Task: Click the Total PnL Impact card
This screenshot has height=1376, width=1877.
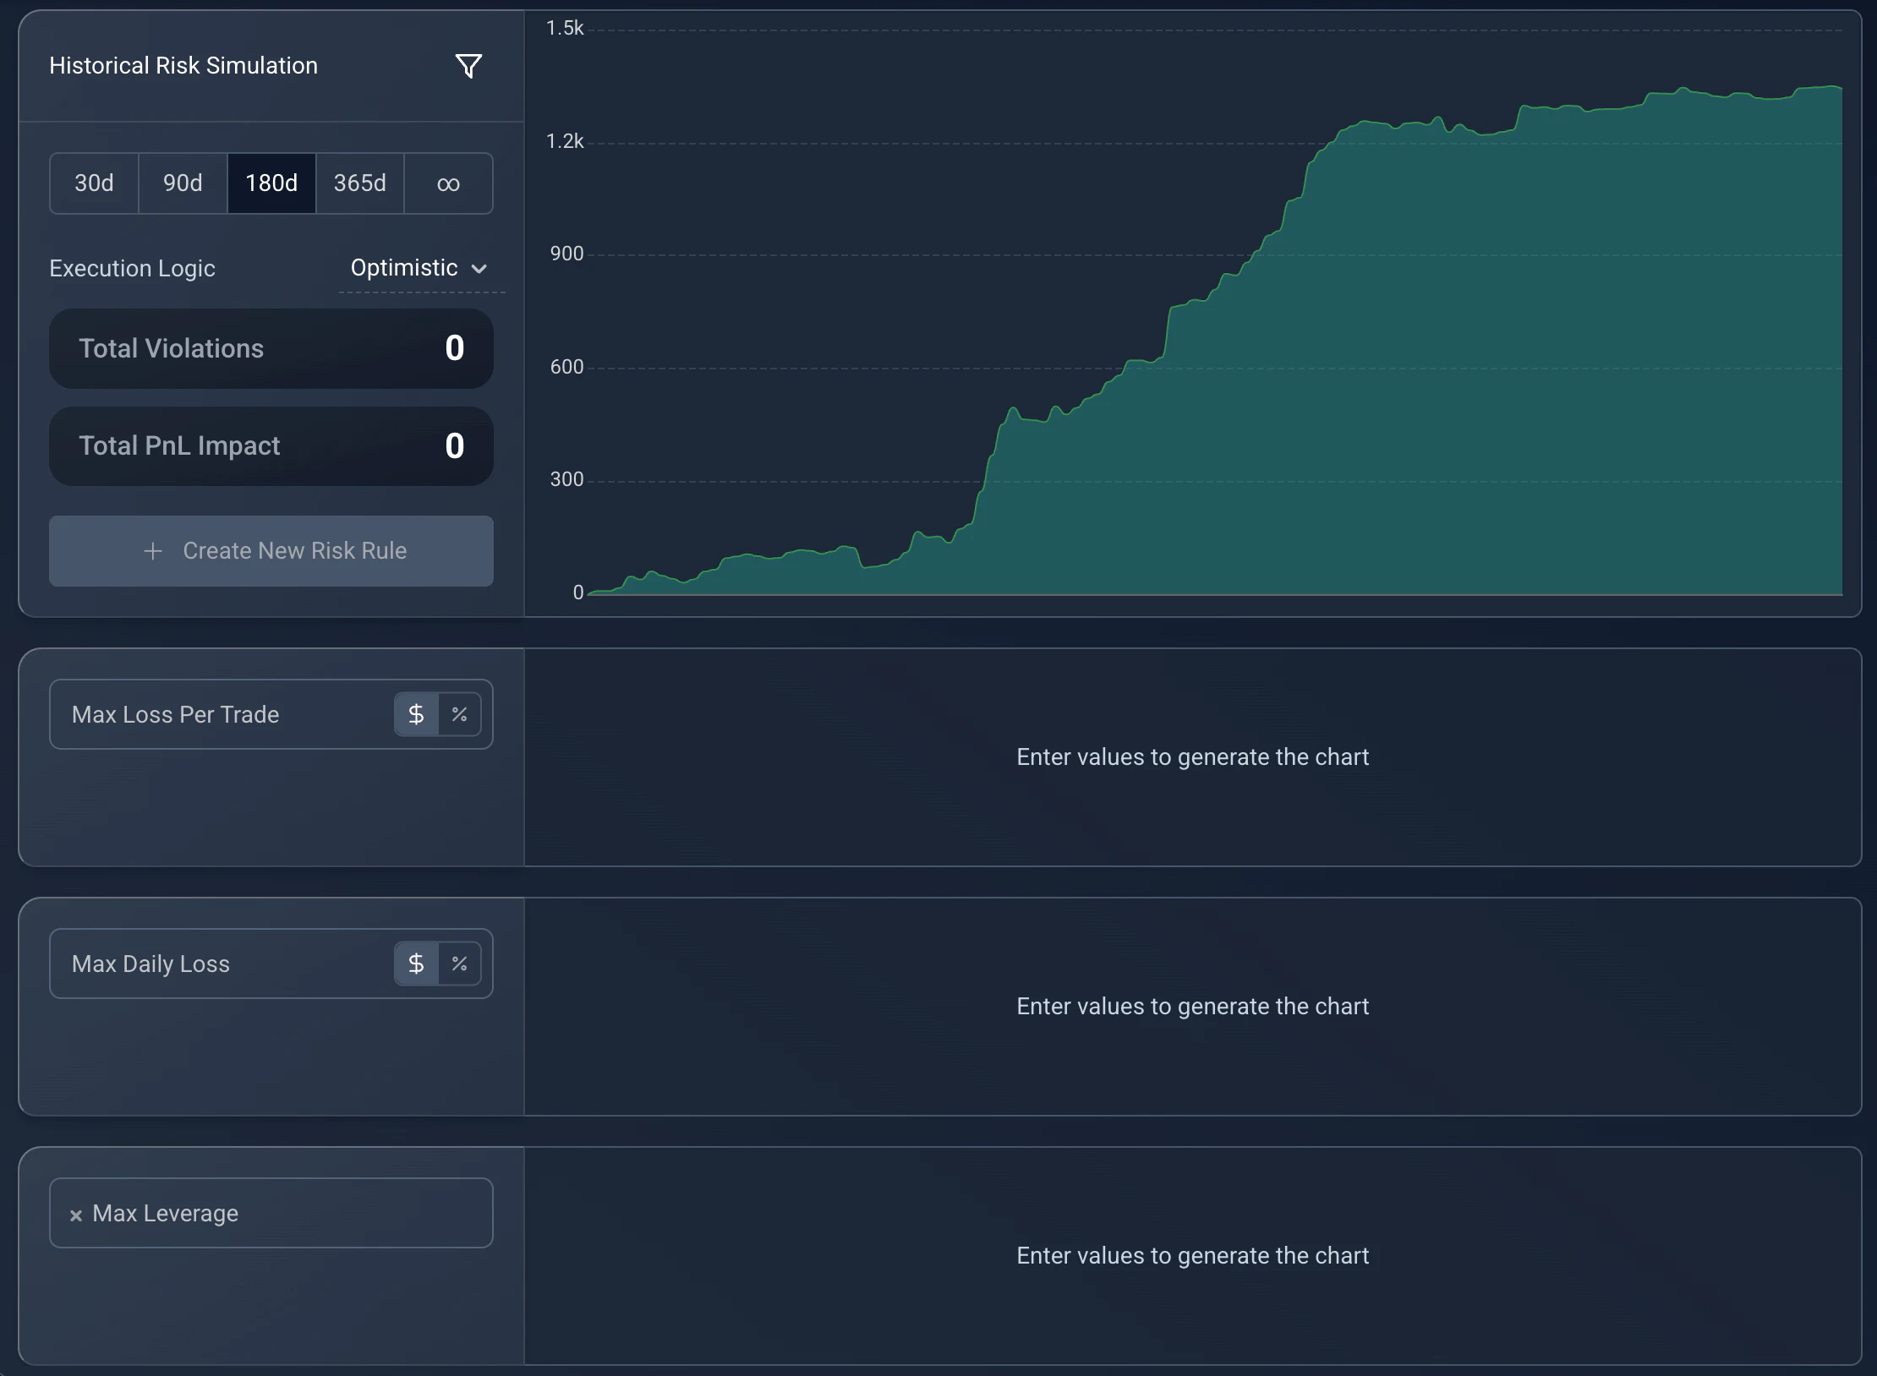Action: coord(271,446)
